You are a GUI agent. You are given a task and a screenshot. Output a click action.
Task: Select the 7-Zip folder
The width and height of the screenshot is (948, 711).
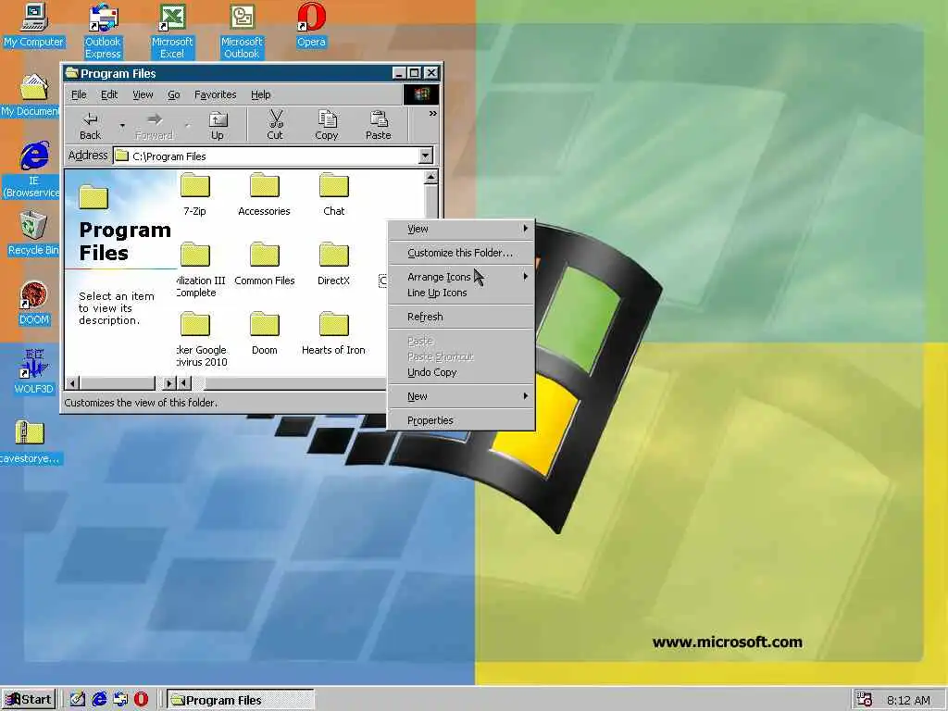194,194
